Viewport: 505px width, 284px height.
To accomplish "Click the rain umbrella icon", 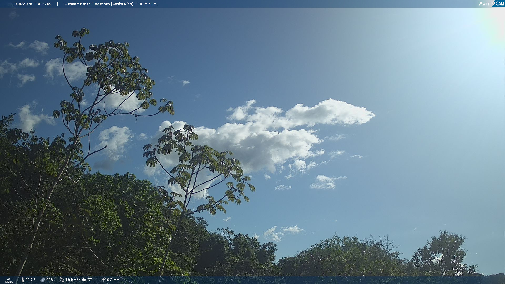I will (x=103, y=280).
